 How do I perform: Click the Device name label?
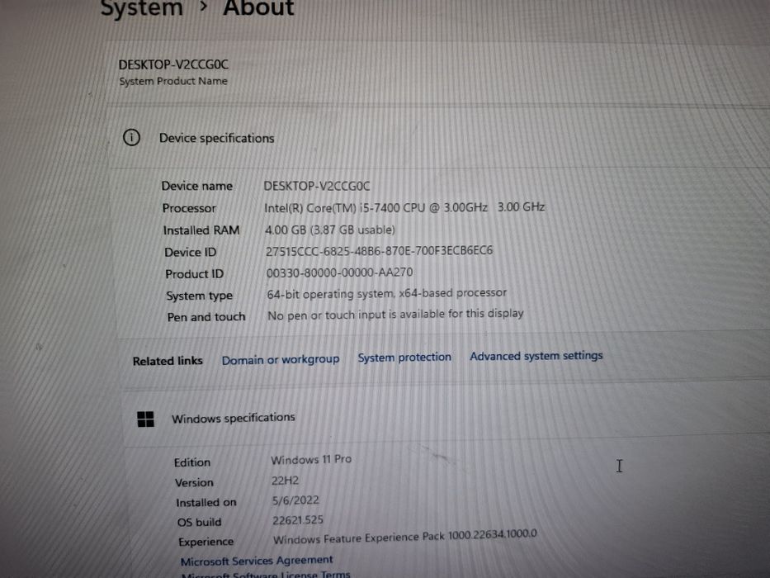click(x=197, y=187)
